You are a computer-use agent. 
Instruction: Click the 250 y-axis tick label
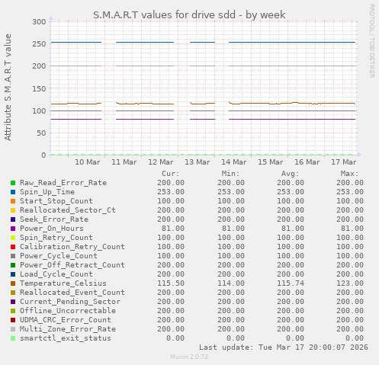tap(39, 44)
